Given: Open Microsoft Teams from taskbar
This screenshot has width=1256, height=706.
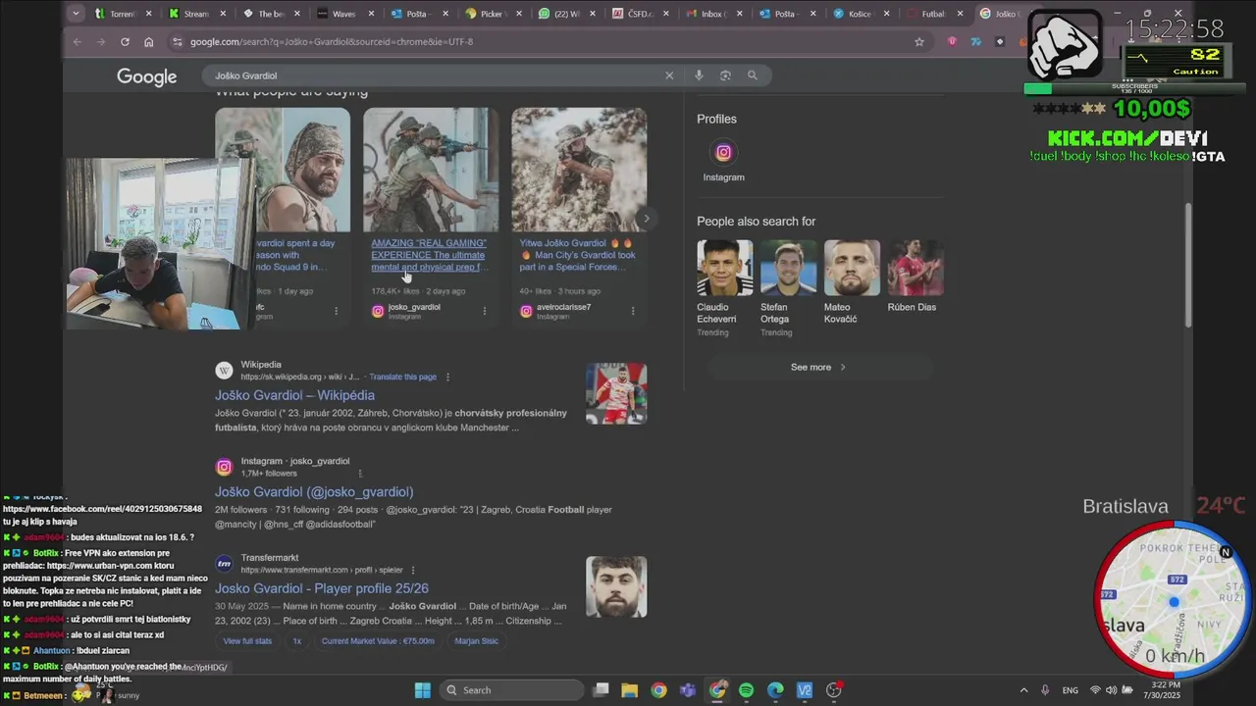Looking at the screenshot, I should (x=688, y=690).
